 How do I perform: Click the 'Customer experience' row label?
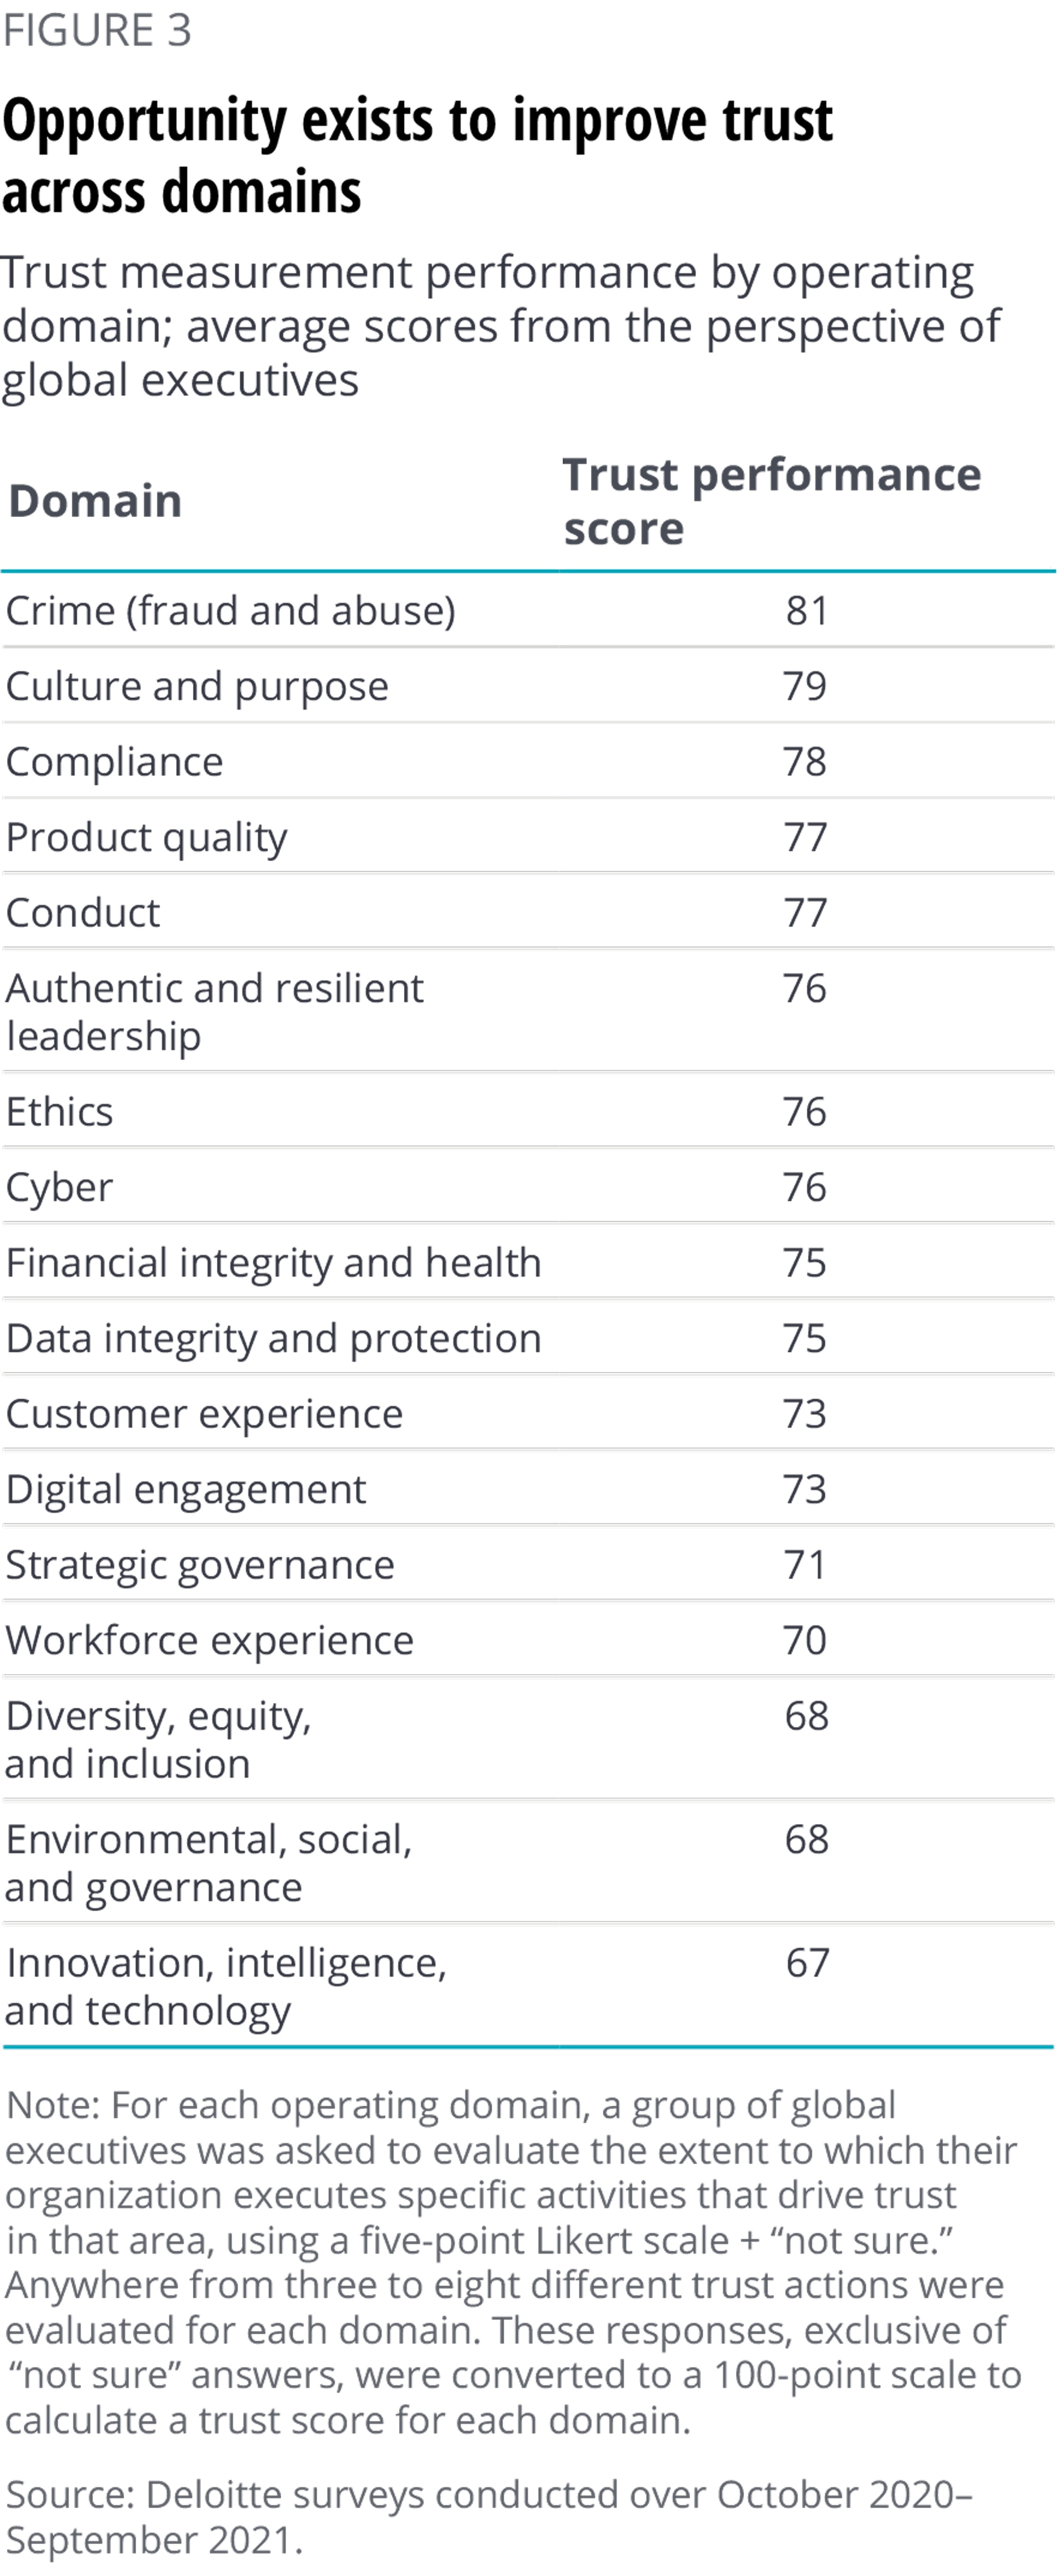click(204, 1414)
